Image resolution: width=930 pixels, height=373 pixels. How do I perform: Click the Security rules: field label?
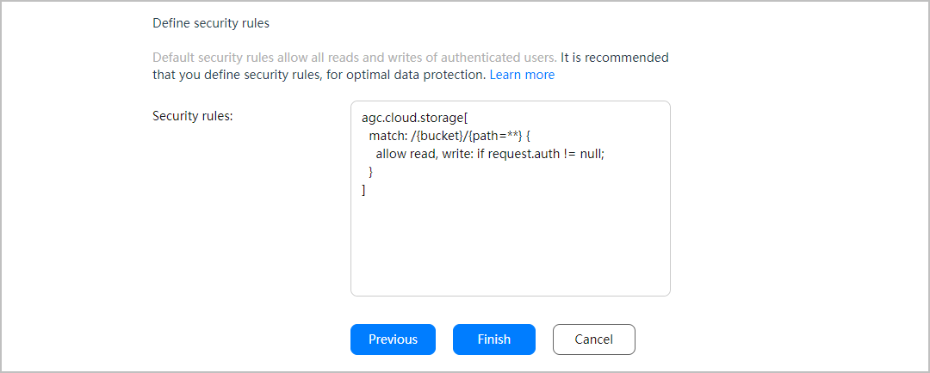pyautogui.click(x=193, y=115)
